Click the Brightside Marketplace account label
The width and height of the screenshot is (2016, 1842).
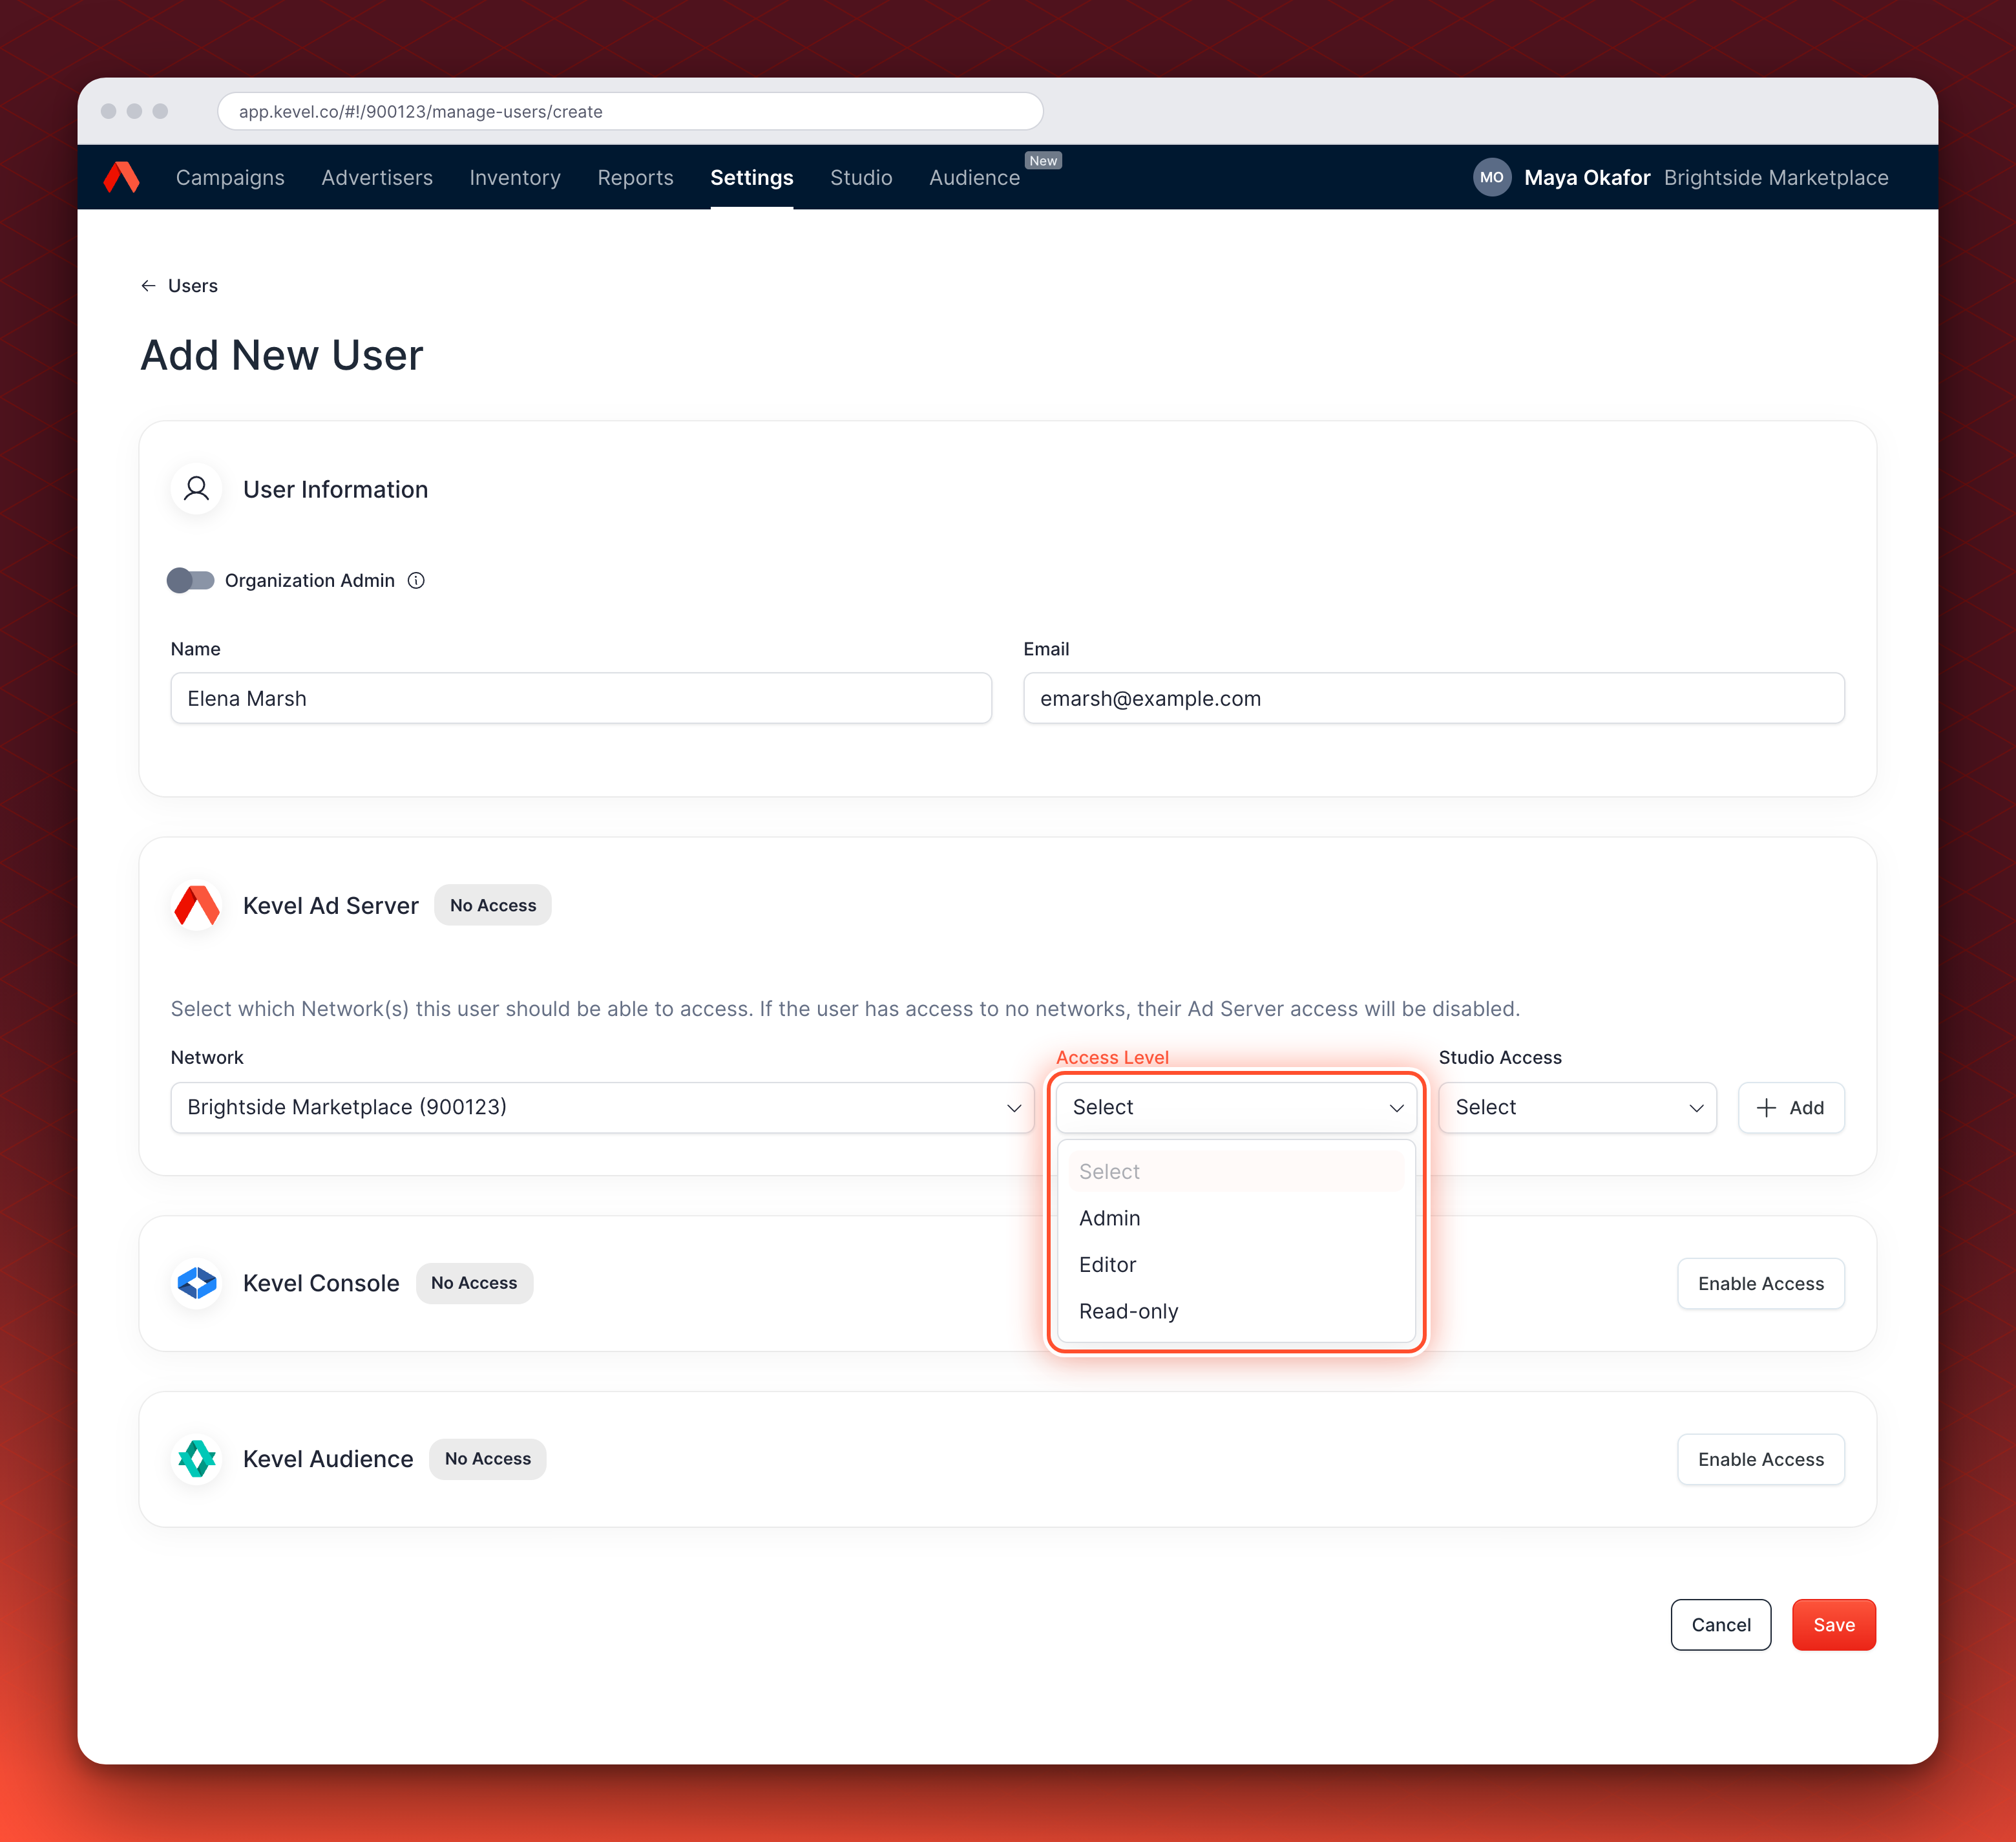tap(1776, 178)
